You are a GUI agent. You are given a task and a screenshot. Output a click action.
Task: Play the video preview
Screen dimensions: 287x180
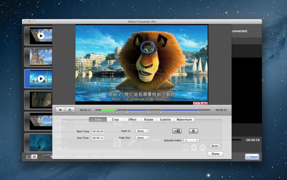click(60, 110)
